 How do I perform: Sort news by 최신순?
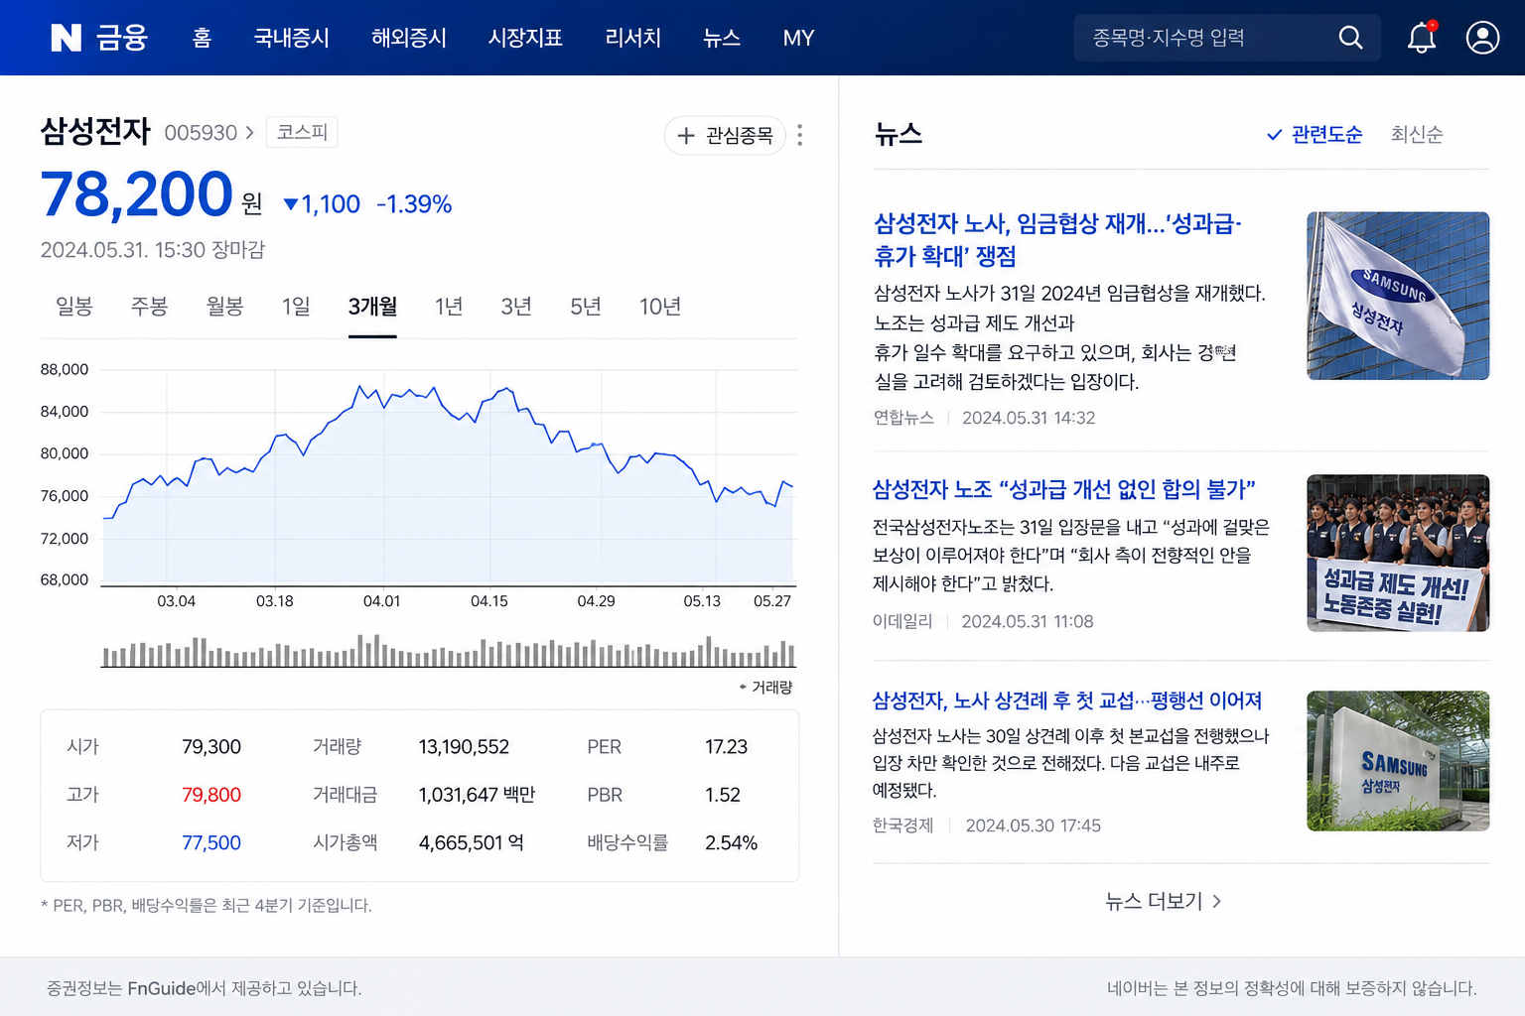point(1417,134)
